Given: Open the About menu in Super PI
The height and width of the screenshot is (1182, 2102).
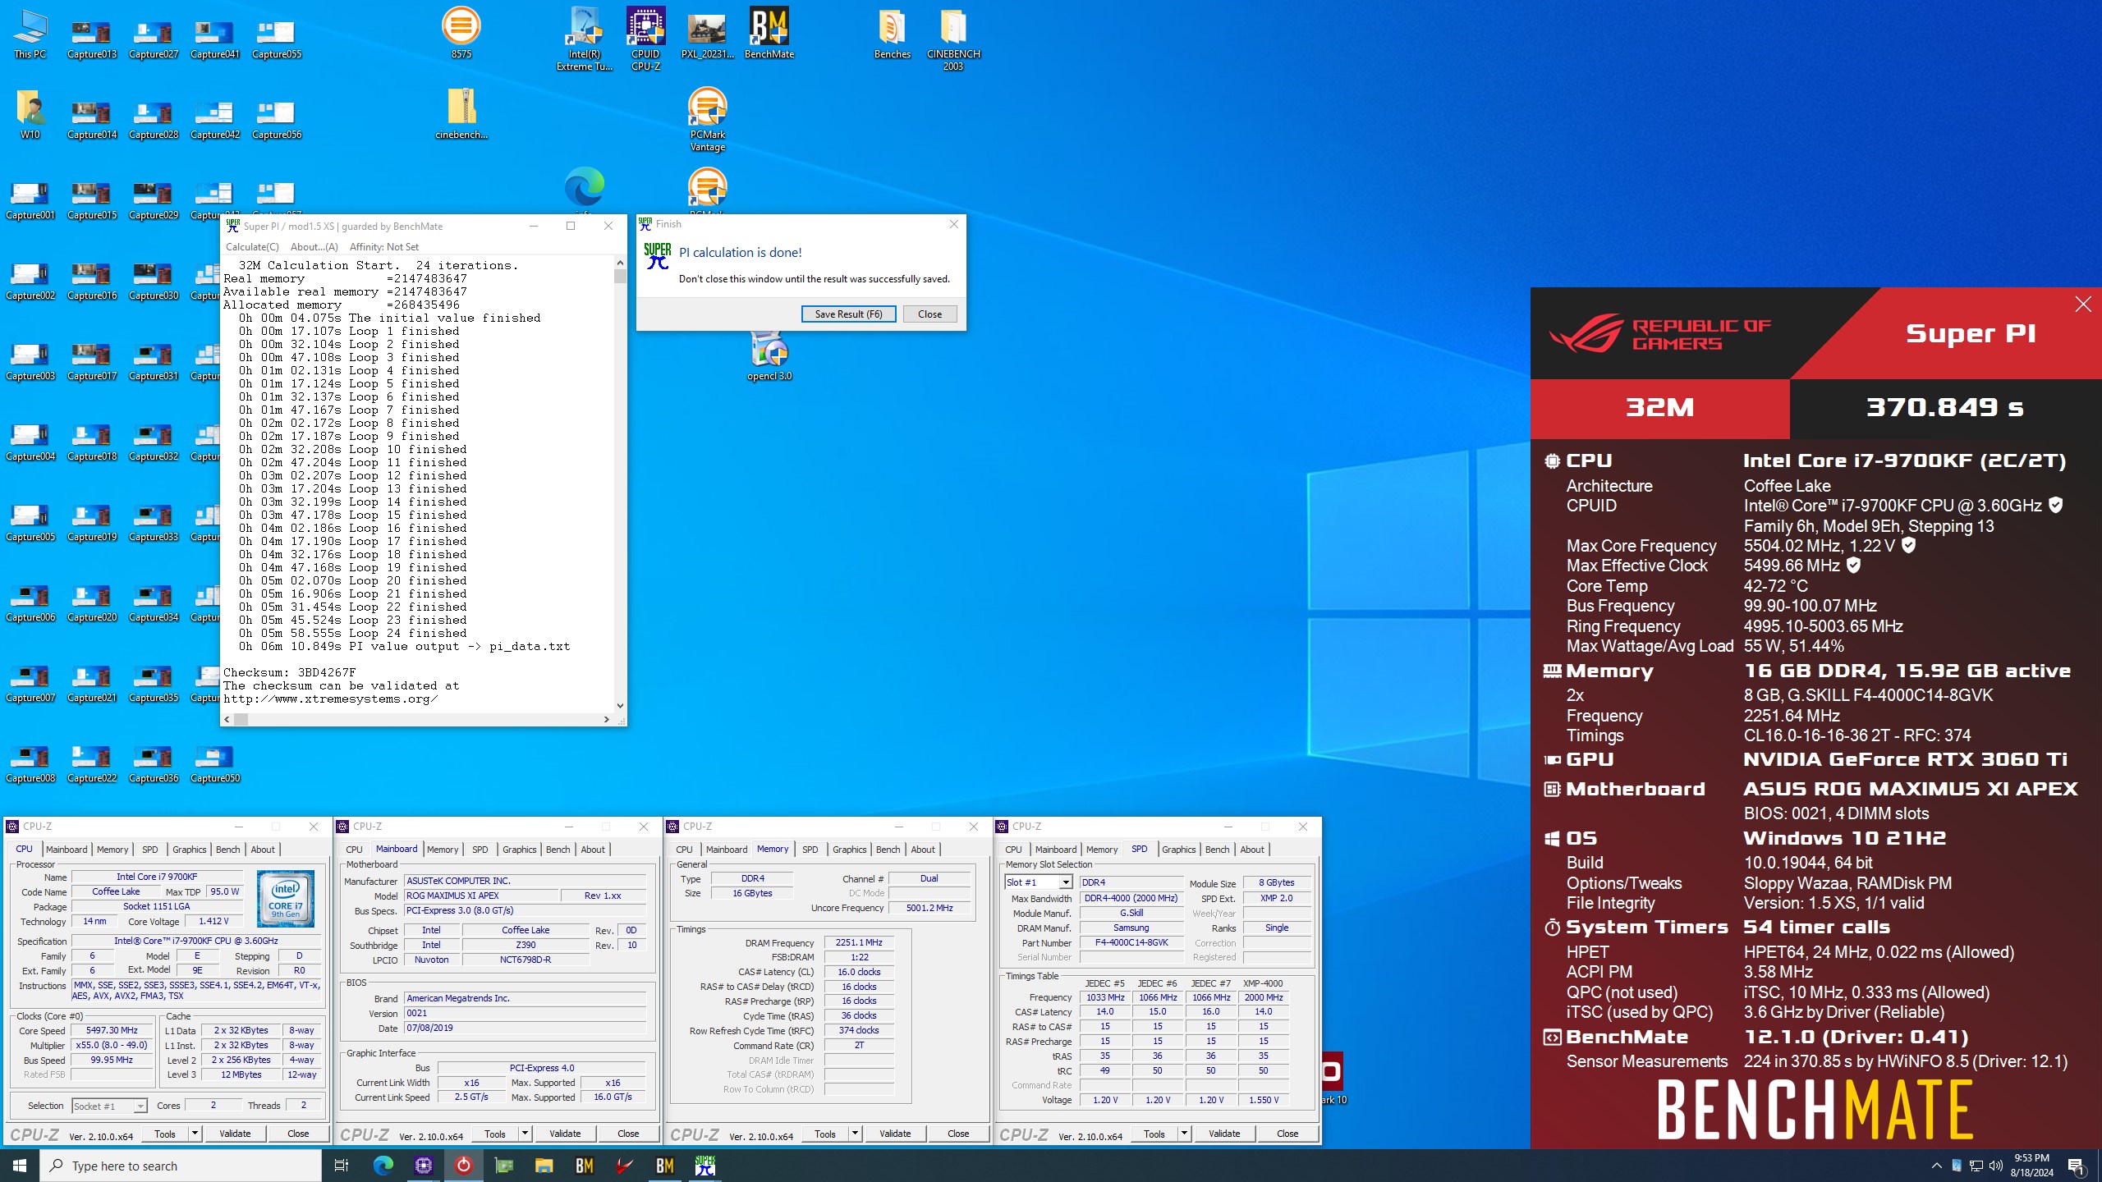Looking at the screenshot, I should tap(314, 247).
